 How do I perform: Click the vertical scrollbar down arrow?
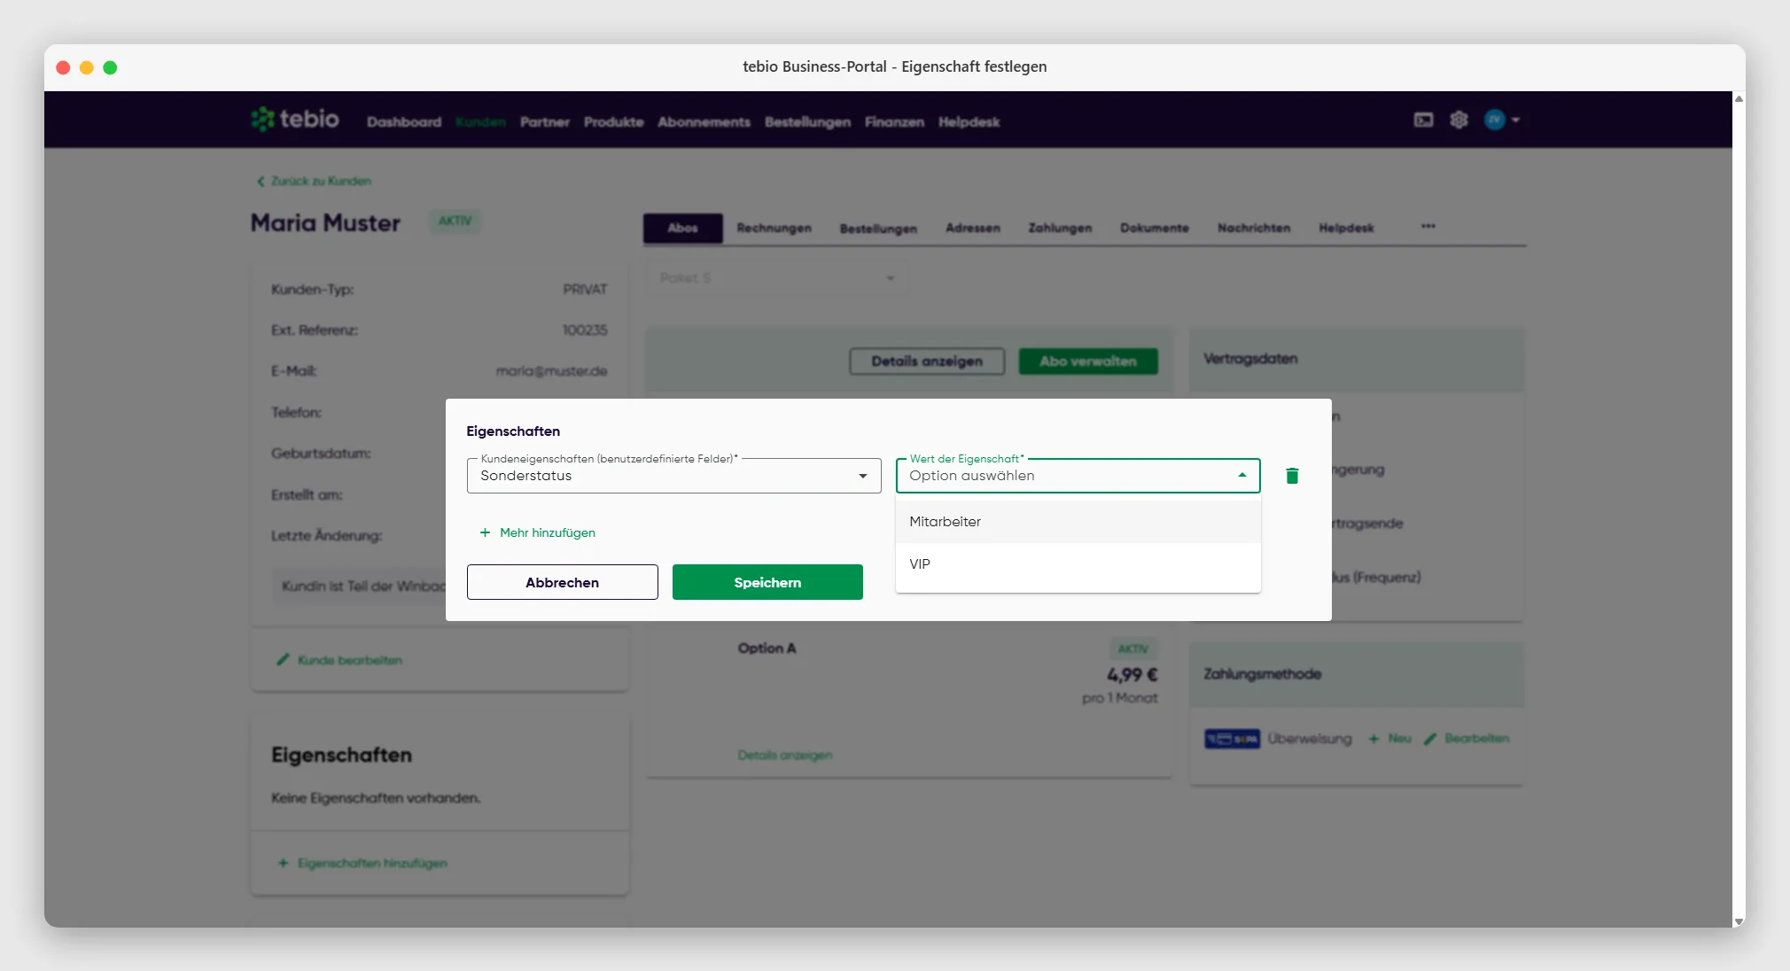coord(1739,921)
